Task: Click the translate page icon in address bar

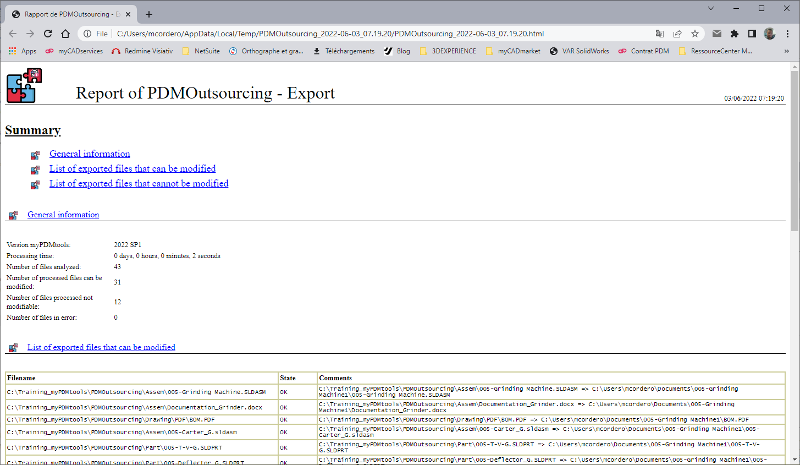Action: pos(660,34)
